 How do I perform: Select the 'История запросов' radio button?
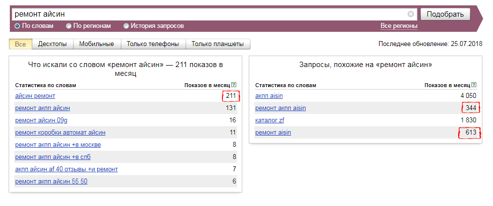click(126, 26)
